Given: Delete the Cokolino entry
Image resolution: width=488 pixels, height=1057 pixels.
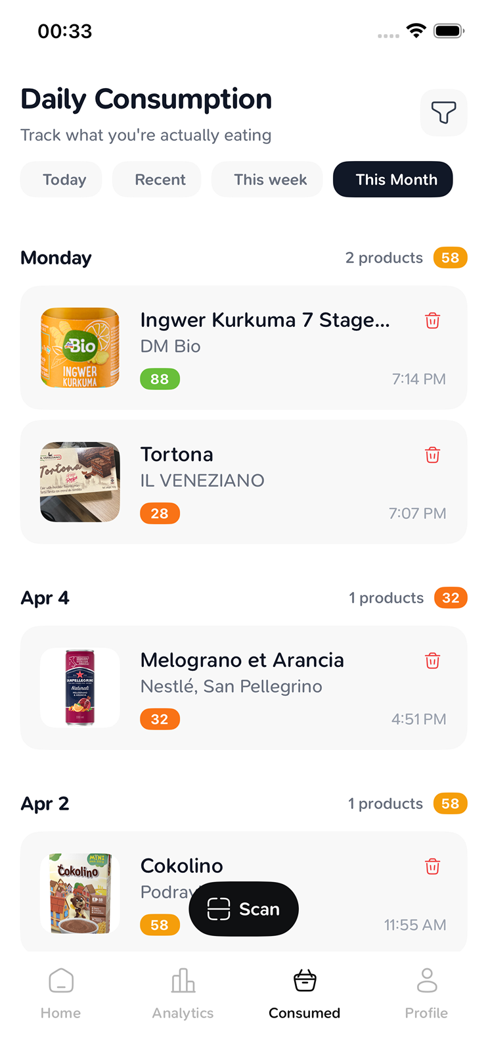Looking at the screenshot, I should [432, 867].
